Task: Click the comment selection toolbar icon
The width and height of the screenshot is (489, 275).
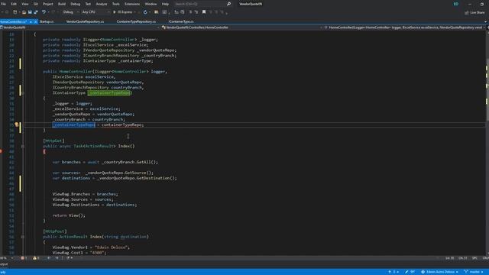Action: pyautogui.click(x=176, y=12)
